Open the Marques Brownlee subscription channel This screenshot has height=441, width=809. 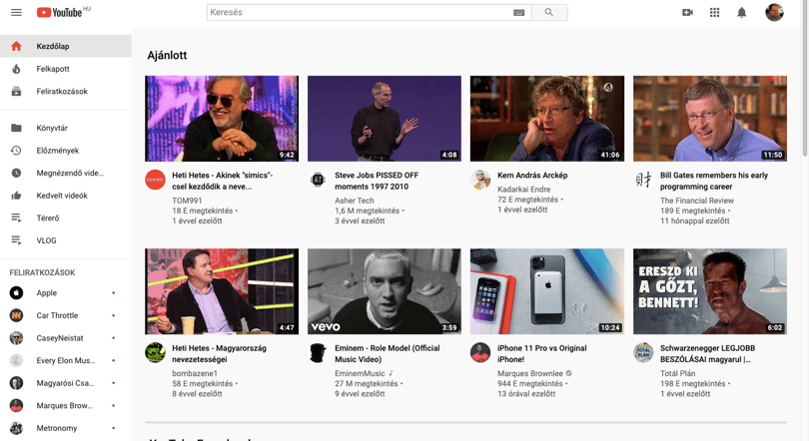click(66, 405)
